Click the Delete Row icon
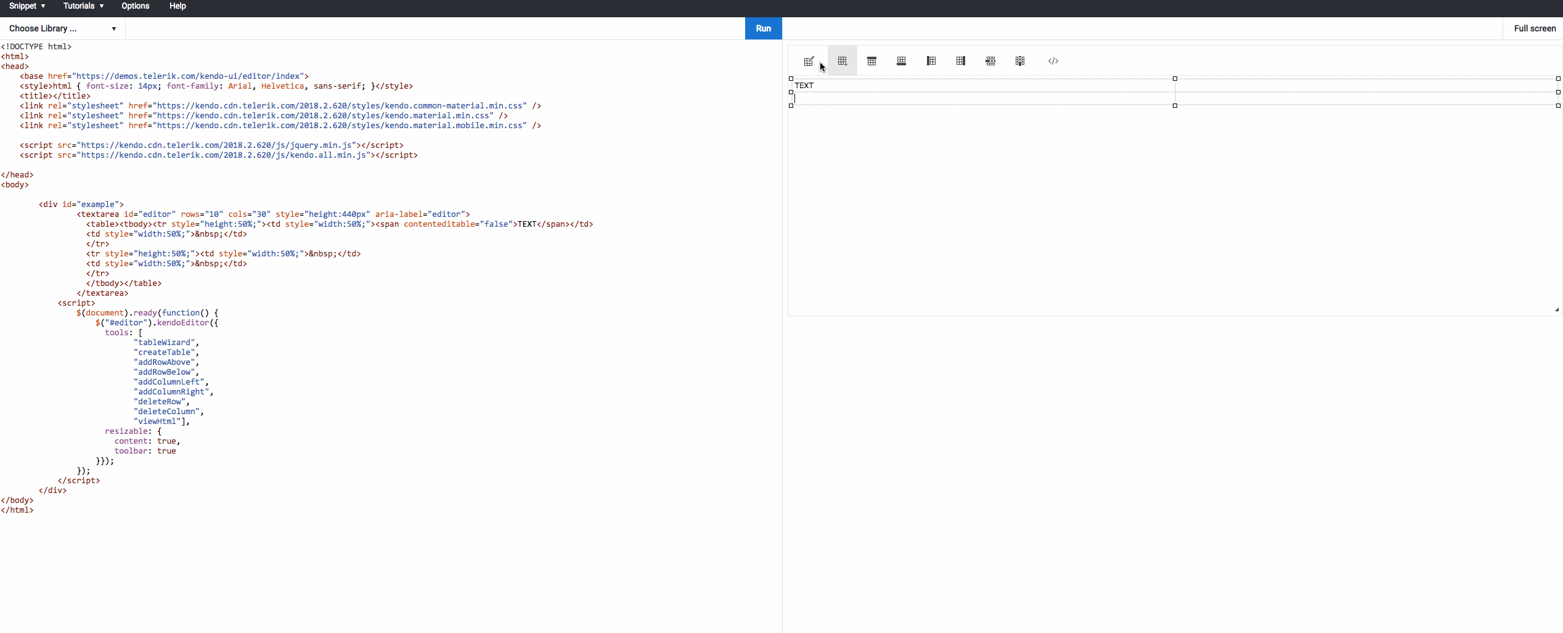 tap(990, 60)
